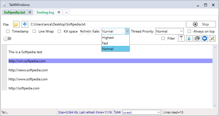Tick the Kill space checkbox
Screen dimensions: 219x116
(59, 31)
